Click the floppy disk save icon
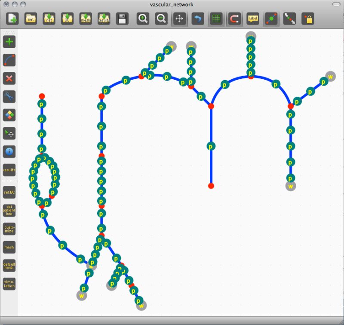The image size is (344, 325). tap(122, 19)
